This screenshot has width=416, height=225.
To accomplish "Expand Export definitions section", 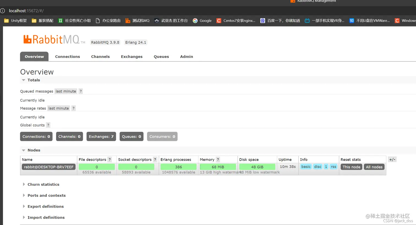I will pyautogui.click(x=43, y=206).
